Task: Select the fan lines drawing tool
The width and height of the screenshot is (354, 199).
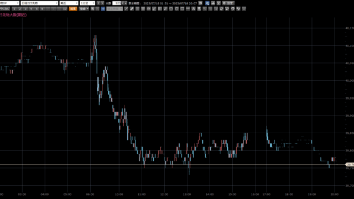Action: pyautogui.click(x=154, y=9)
